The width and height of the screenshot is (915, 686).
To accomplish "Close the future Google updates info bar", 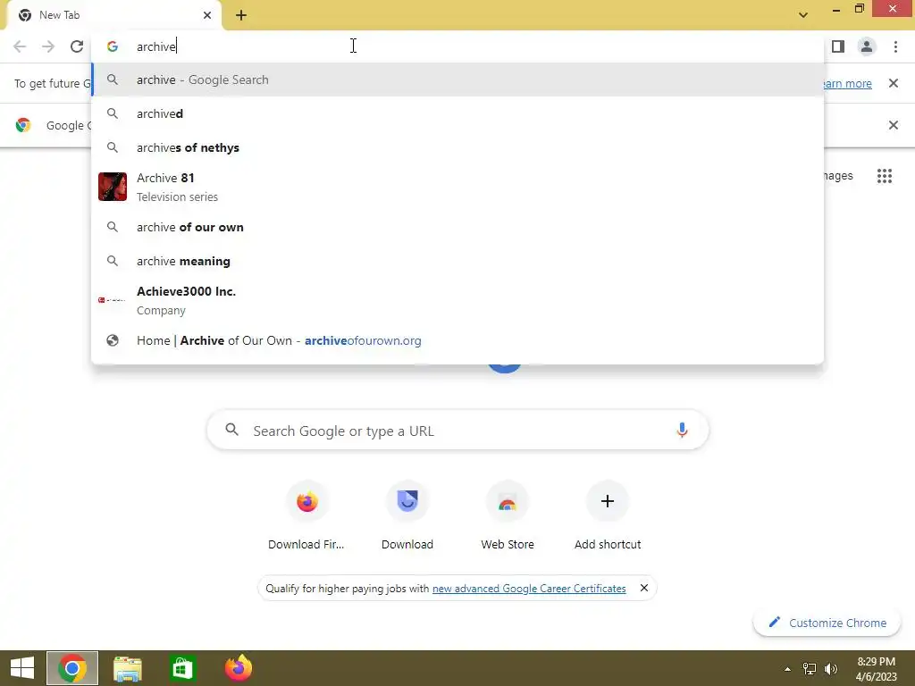I will coord(893,83).
